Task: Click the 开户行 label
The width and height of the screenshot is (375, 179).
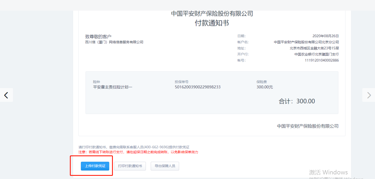Action: point(243,54)
